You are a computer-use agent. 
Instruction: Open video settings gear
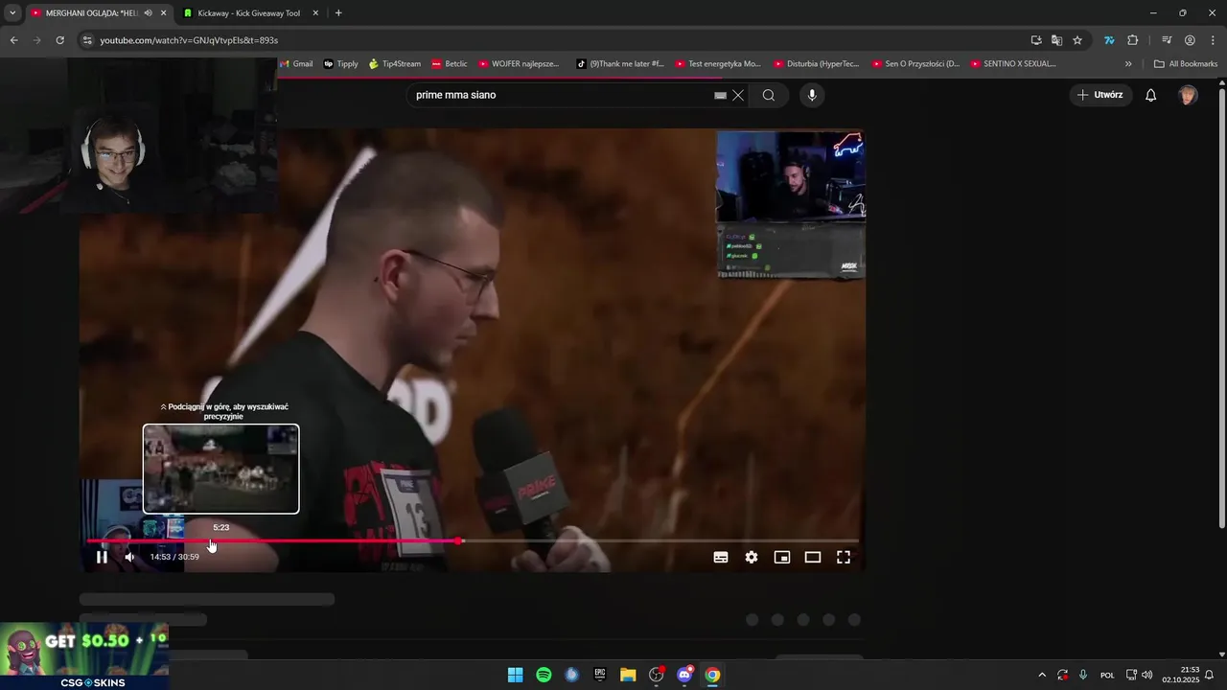(752, 557)
